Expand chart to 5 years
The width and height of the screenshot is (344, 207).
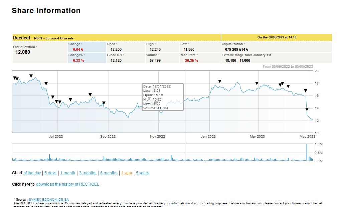pyautogui.click(x=143, y=173)
